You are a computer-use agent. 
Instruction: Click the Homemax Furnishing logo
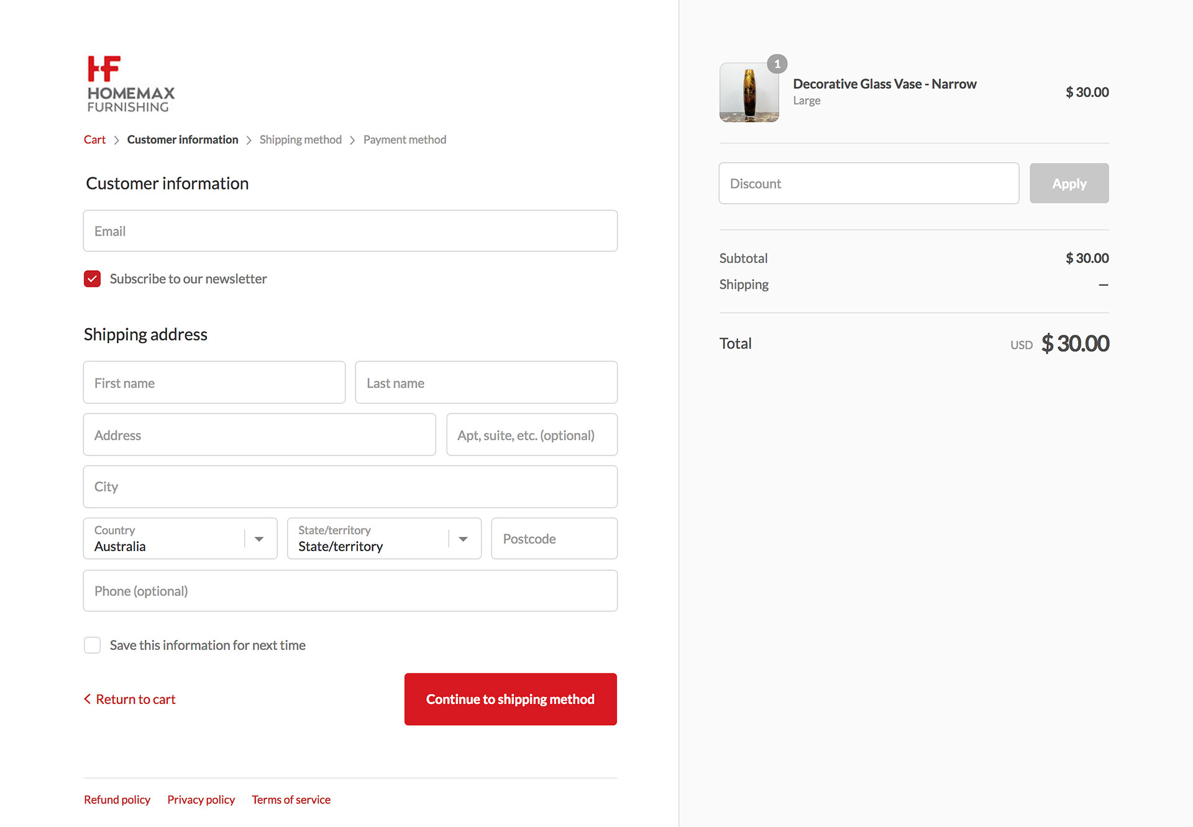[130, 84]
